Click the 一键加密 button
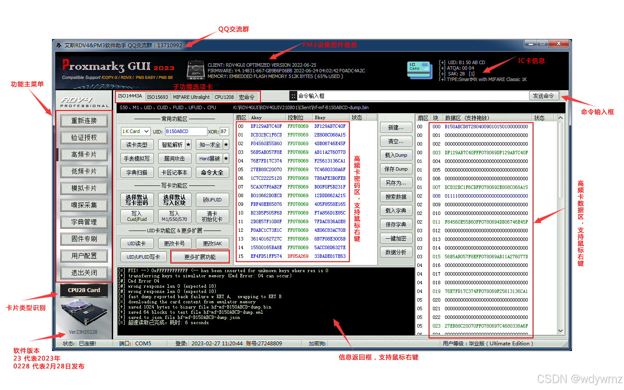The width and height of the screenshot is (624, 390). pyautogui.click(x=396, y=238)
